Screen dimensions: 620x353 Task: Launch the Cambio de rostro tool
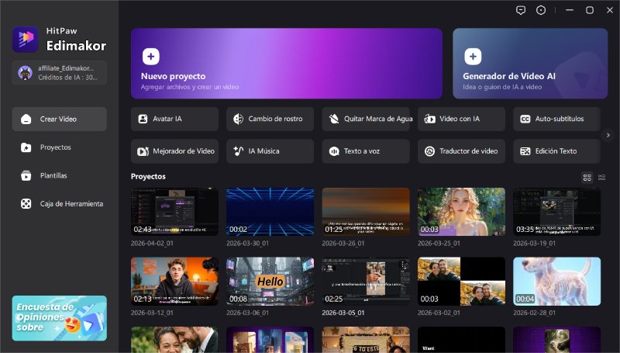point(270,119)
